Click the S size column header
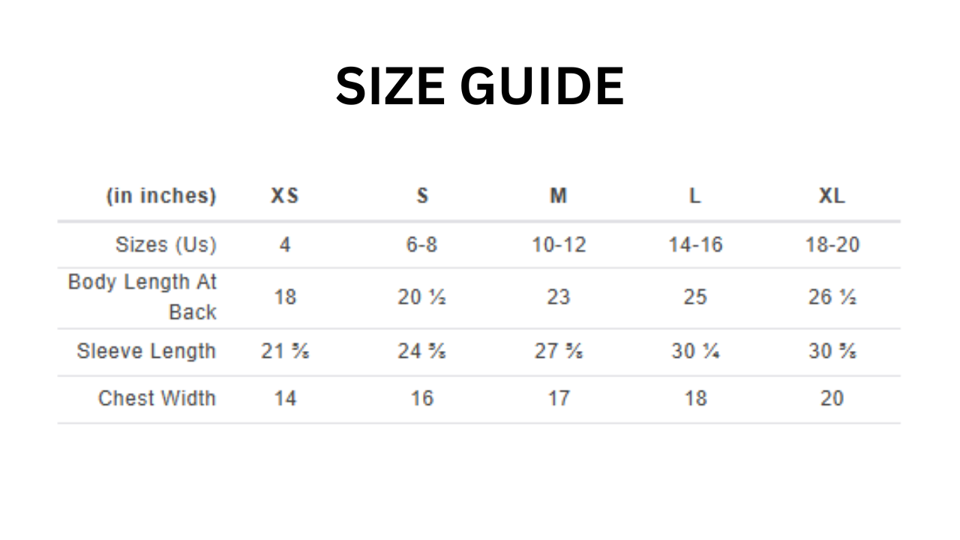Viewport: 960px width, 540px height. coord(422,196)
